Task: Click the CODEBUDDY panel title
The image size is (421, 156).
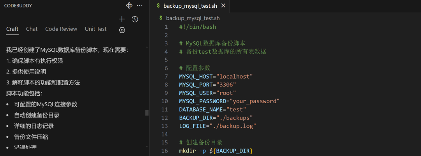Action: click(18, 6)
